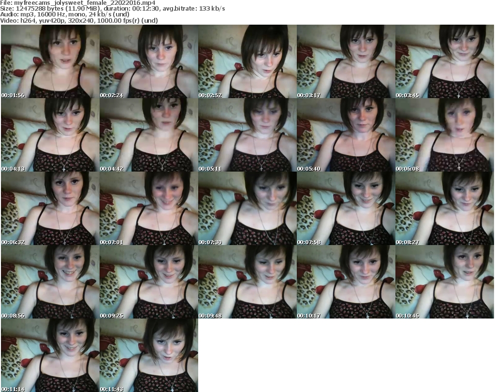Select the thumbnail timestamped 00:08:56

50,282
